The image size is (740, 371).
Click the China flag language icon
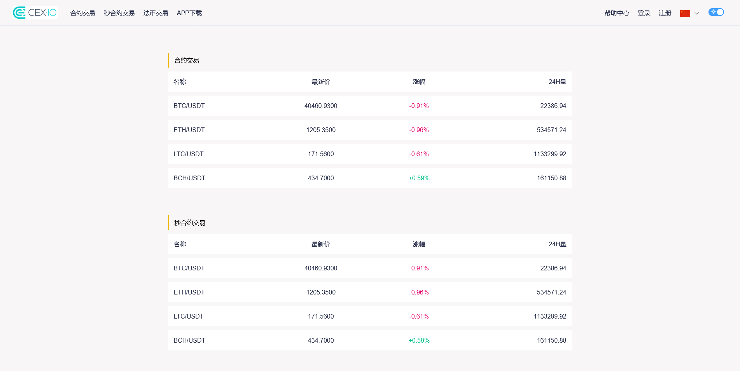[x=685, y=13]
